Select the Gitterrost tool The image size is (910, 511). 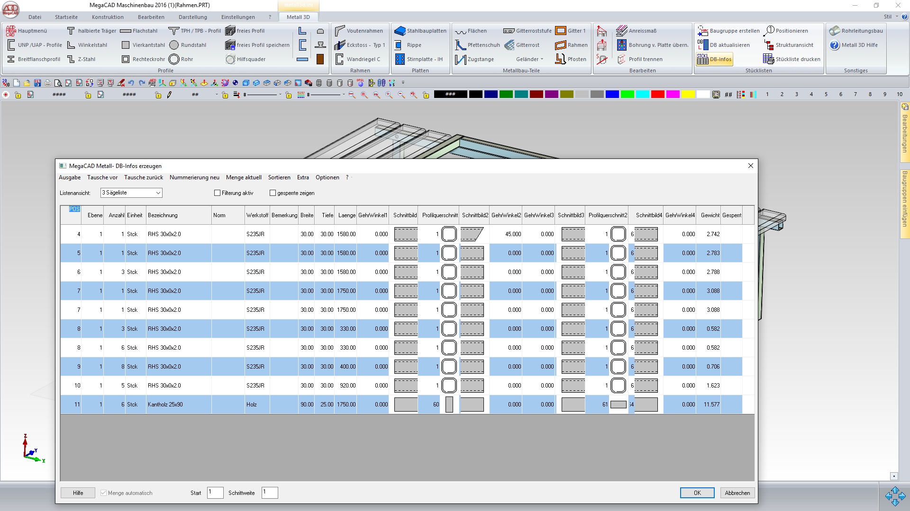[522, 45]
